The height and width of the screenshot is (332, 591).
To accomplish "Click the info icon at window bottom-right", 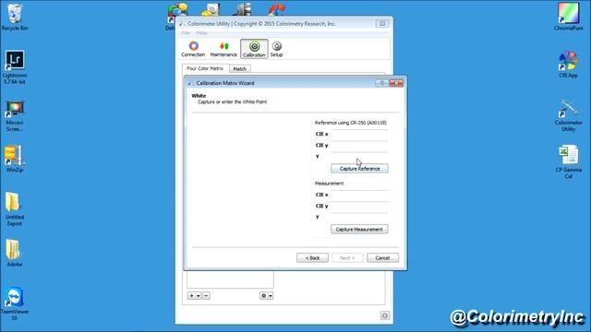I will tap(385, 315).
